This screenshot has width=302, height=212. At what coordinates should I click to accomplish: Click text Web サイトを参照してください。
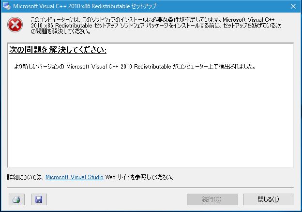(x=140, y=177)
